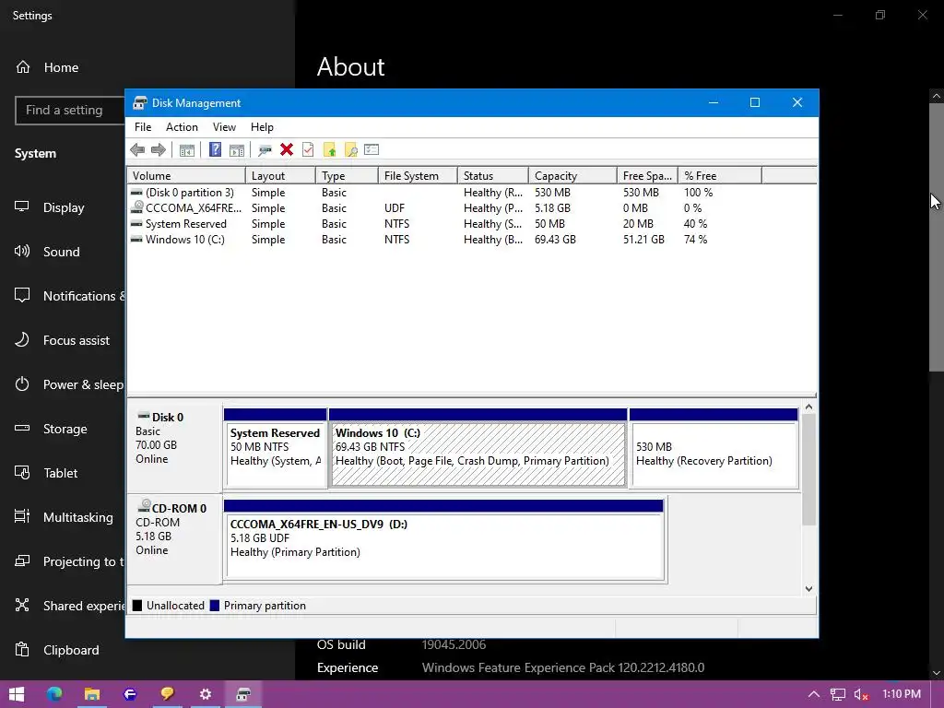Screen dimensions: 944x708
Task: Click graphical pane scrollbar down arrow
Action: [808, 589]
